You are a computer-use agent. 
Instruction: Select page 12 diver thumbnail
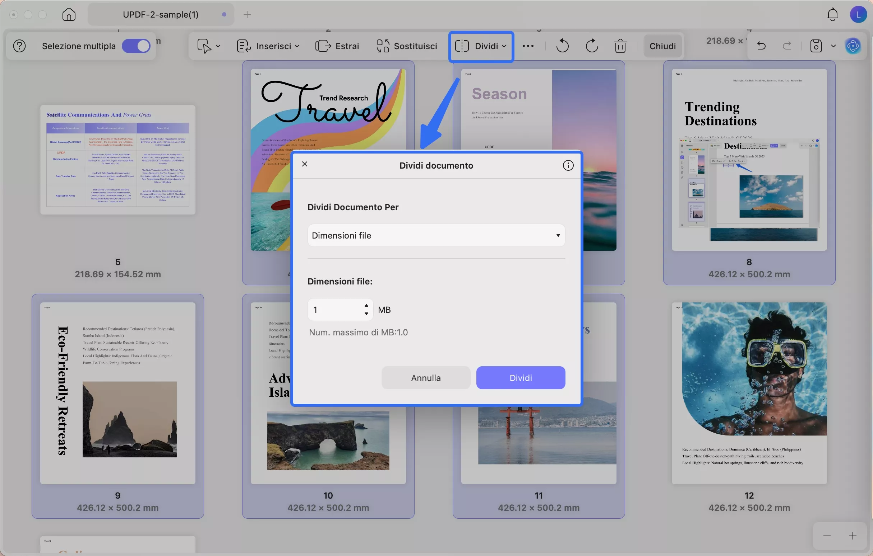(749, 393)
